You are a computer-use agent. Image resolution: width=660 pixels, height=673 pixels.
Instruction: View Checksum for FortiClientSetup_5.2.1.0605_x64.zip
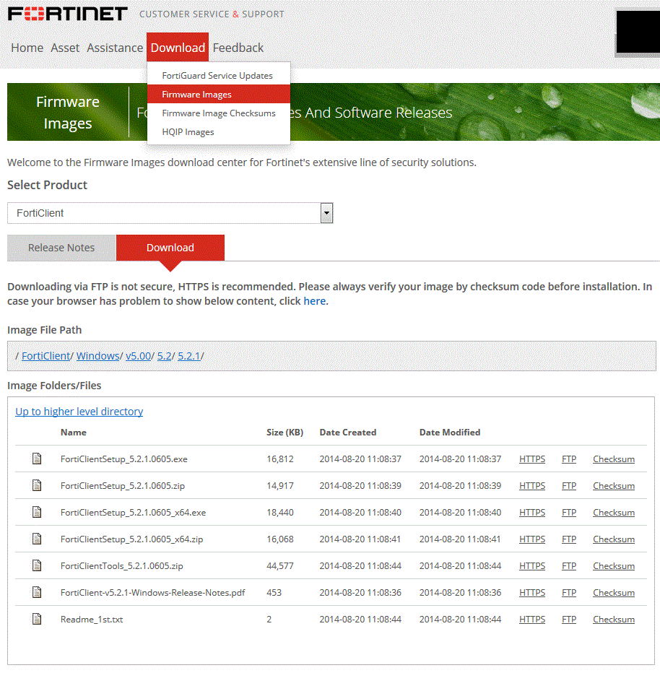[x=614, y=539]
